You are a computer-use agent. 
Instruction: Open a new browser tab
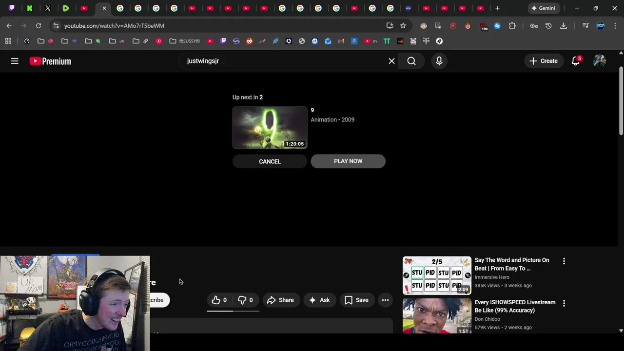(x=497, y=8)
